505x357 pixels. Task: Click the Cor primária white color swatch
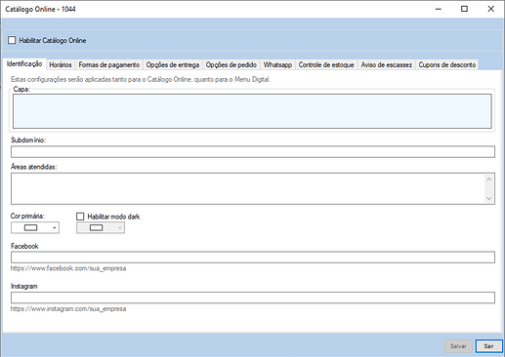pyautogui.click(x=31, y=228)
